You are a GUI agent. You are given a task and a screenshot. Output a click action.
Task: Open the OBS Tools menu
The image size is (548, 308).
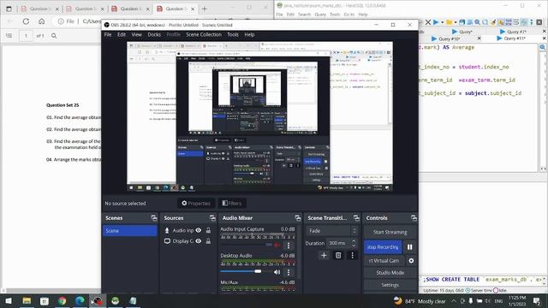tap(233, 34)
